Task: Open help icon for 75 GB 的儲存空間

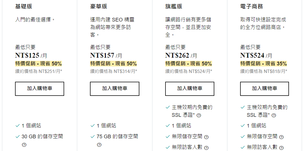Action: pyautogui.click(x=99, y=145)
